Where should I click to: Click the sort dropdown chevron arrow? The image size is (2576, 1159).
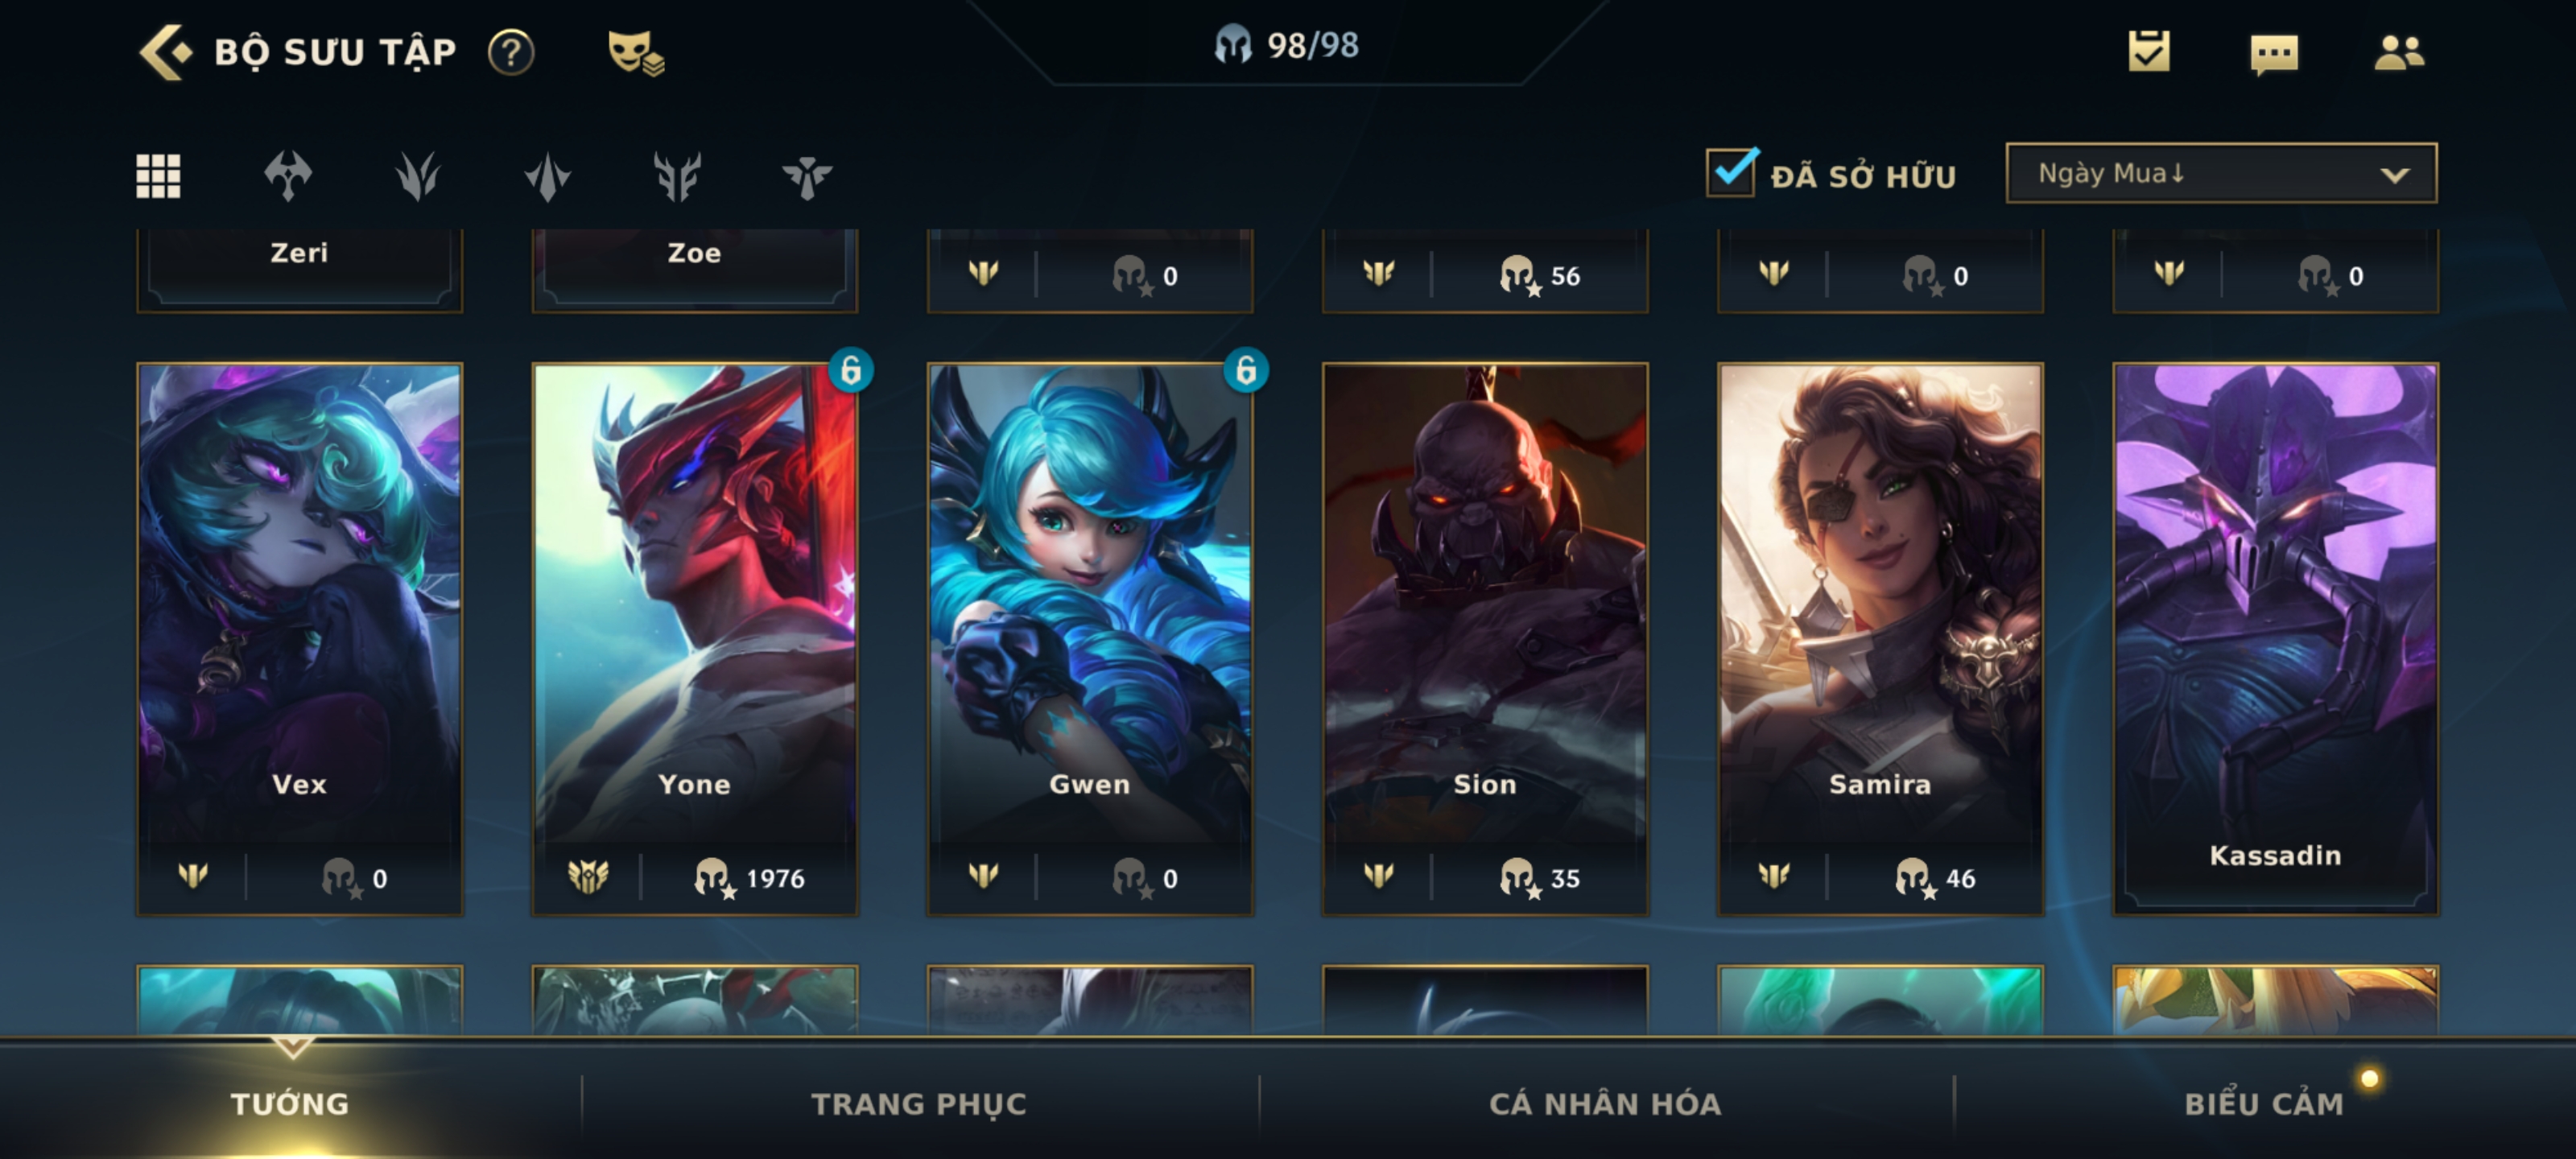coord(2394,175)
